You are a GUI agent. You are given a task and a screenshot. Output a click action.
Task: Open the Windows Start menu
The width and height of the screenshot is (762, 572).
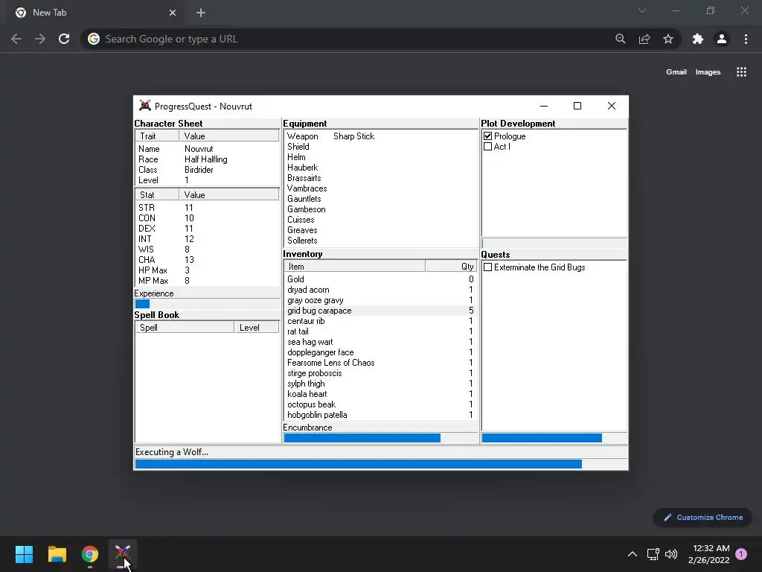point(24,554)
